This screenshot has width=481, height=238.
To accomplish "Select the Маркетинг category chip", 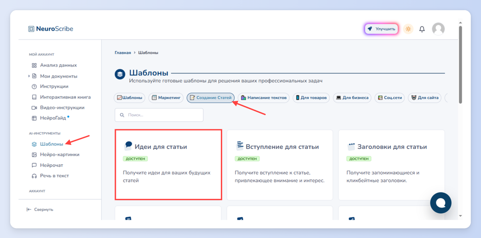I will point(166,97).
